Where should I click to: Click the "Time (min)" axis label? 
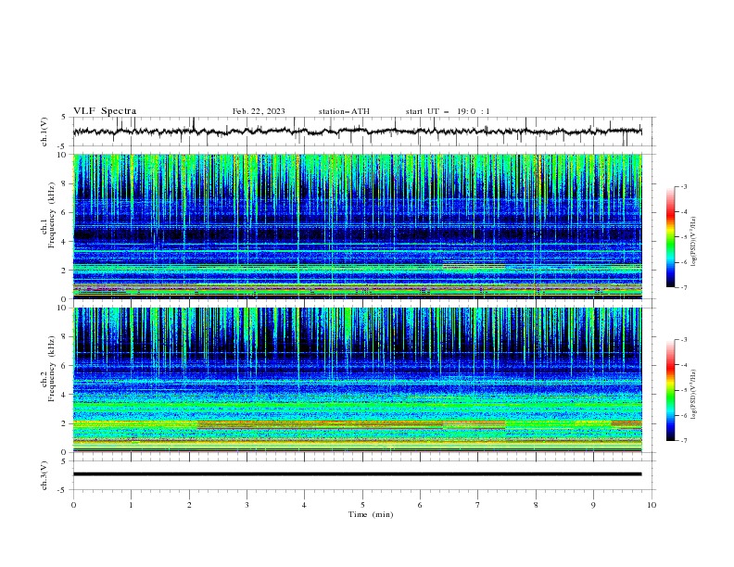(371, 514)
